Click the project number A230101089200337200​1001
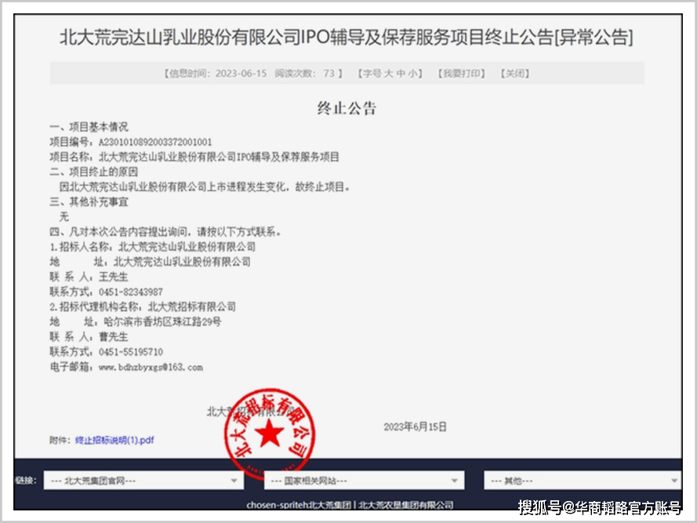The image size is (697, 523). (x=154, y=142)
